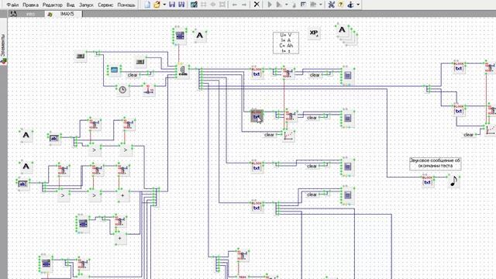This screenshot has height=279, width=496.
Task: Select the highlighted txt block under the cursor
Action: point(257,116)
